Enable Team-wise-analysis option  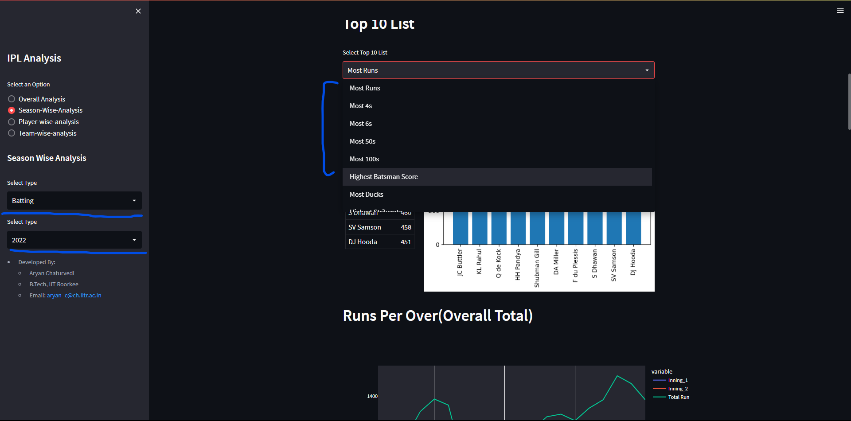point(11,133)
